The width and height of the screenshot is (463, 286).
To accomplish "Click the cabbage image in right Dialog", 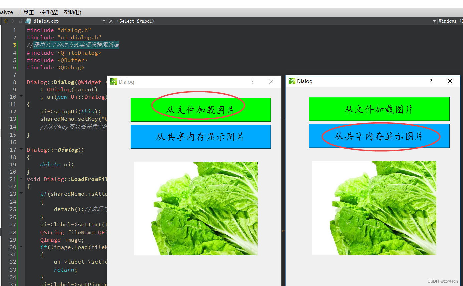I will point(374,208).
